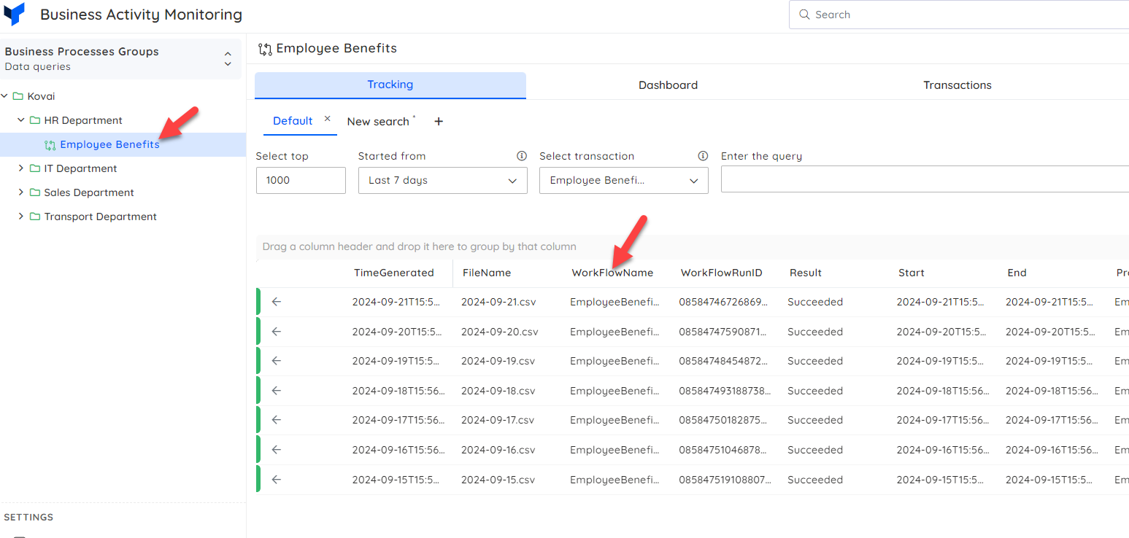Expand the Sales Department node
The width and height of the screenshot is (1129, 538).
coord(21,192)
